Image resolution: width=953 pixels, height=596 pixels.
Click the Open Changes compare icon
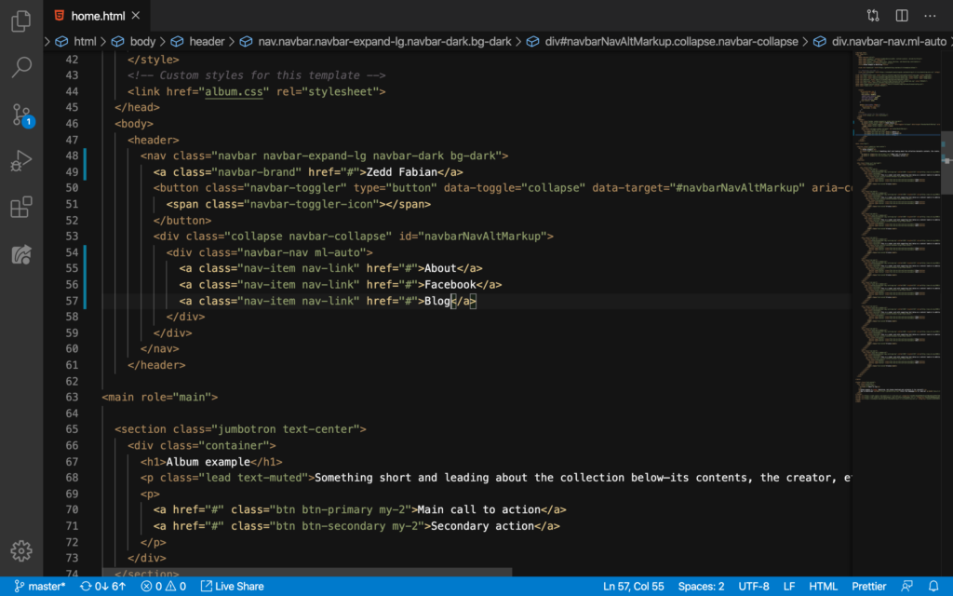pyautogui.click(x=873, y=16)
